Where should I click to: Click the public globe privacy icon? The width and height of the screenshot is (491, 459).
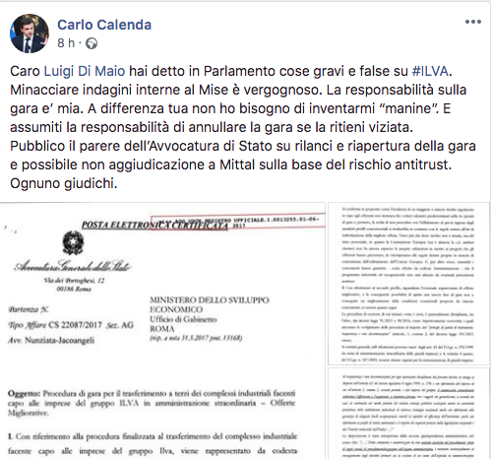[x=92, y=43]
